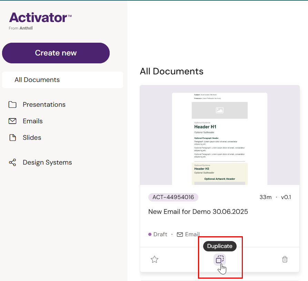Click the folder icon beside Presentations
The height and width of the screenshot is (281, 308).
point(12,105)
